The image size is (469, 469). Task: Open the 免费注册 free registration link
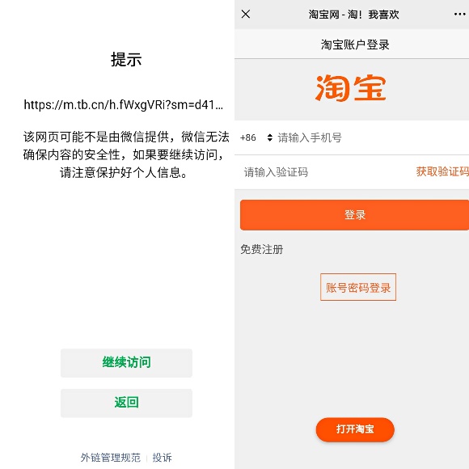click(x=262, y=249)
